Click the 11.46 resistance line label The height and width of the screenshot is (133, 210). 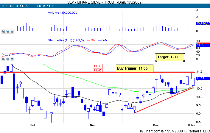coord(98,70)
